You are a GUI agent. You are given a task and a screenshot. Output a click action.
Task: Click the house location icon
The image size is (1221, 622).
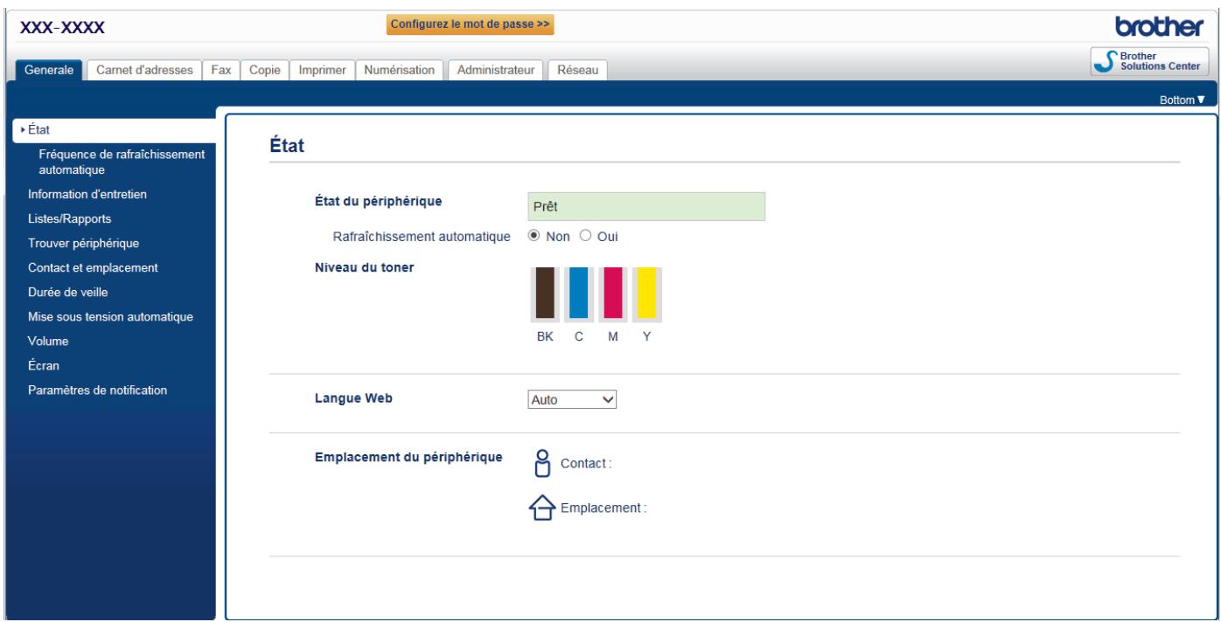[543, 508]
